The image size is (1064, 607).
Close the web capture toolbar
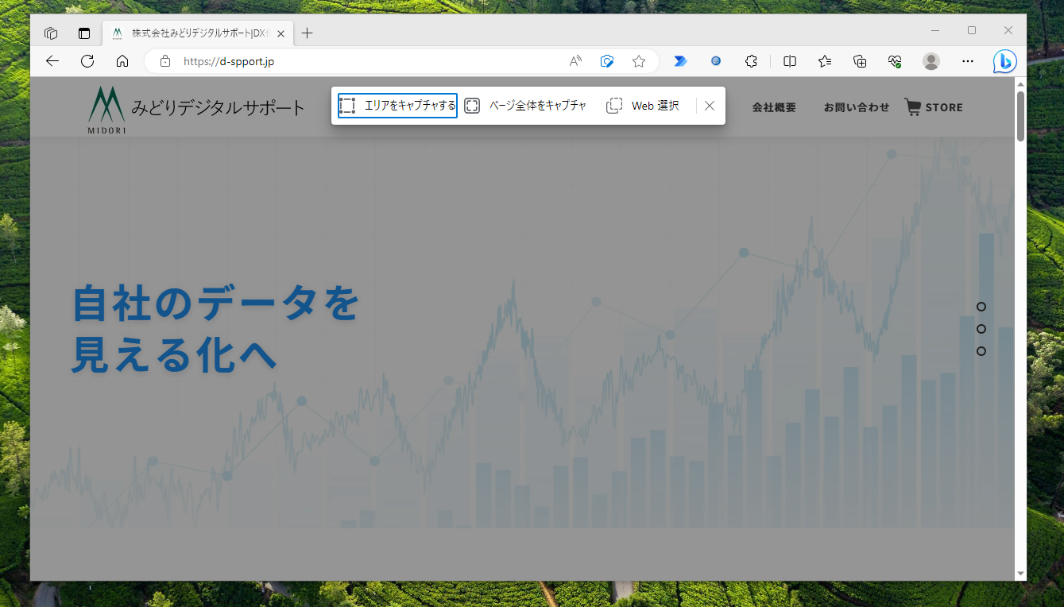coord(710,106)
